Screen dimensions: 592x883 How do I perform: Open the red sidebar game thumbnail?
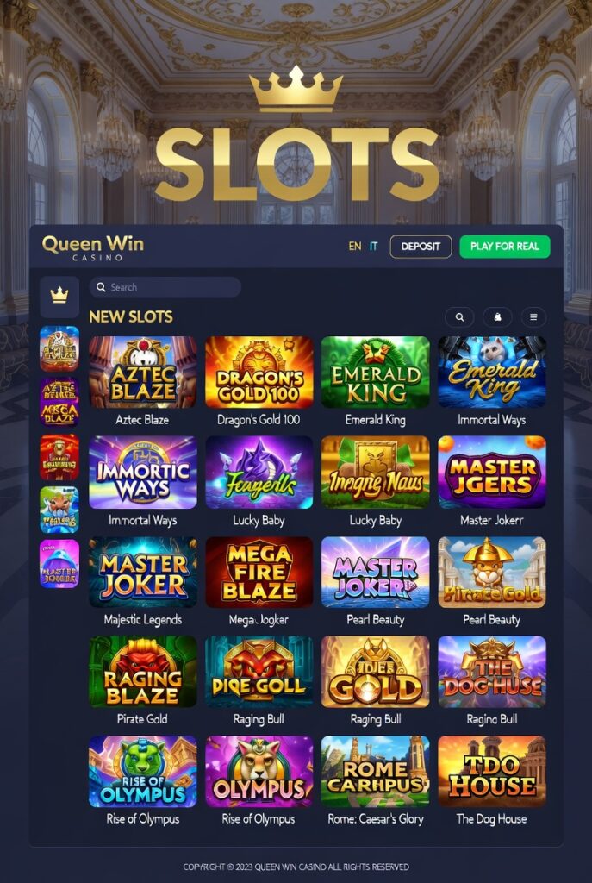[59, 457]
